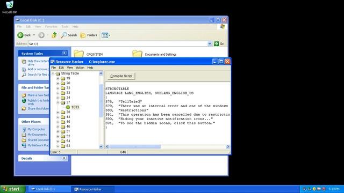Screen dimensions: 344x193
Task: Switch to Resource Hacker taskbar button
Action: [93, 189]
